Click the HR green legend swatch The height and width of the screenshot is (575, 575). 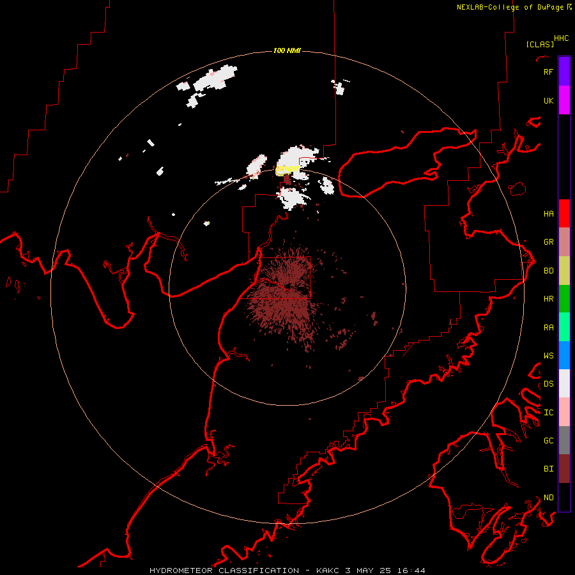click(x=564, y=298)
